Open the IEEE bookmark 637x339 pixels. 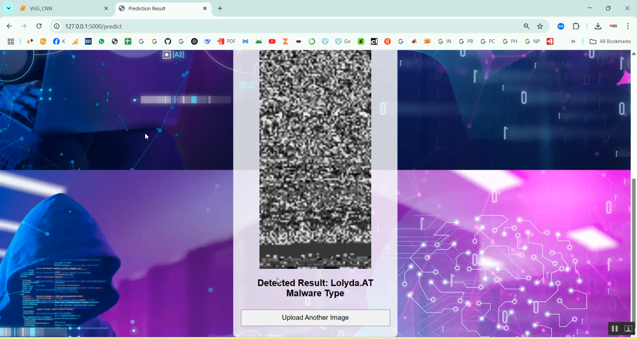(x=88, y=41)
